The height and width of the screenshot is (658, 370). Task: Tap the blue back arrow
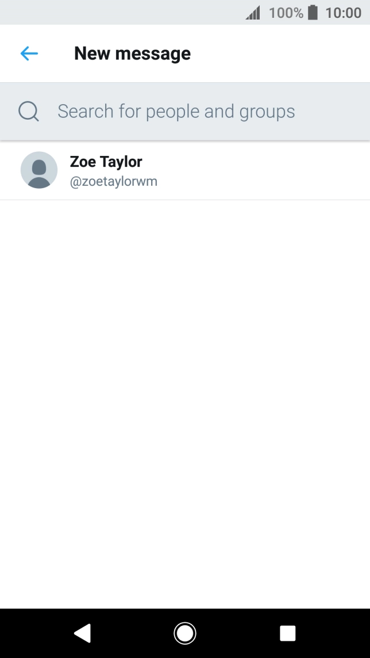click(x=29, y=53)
